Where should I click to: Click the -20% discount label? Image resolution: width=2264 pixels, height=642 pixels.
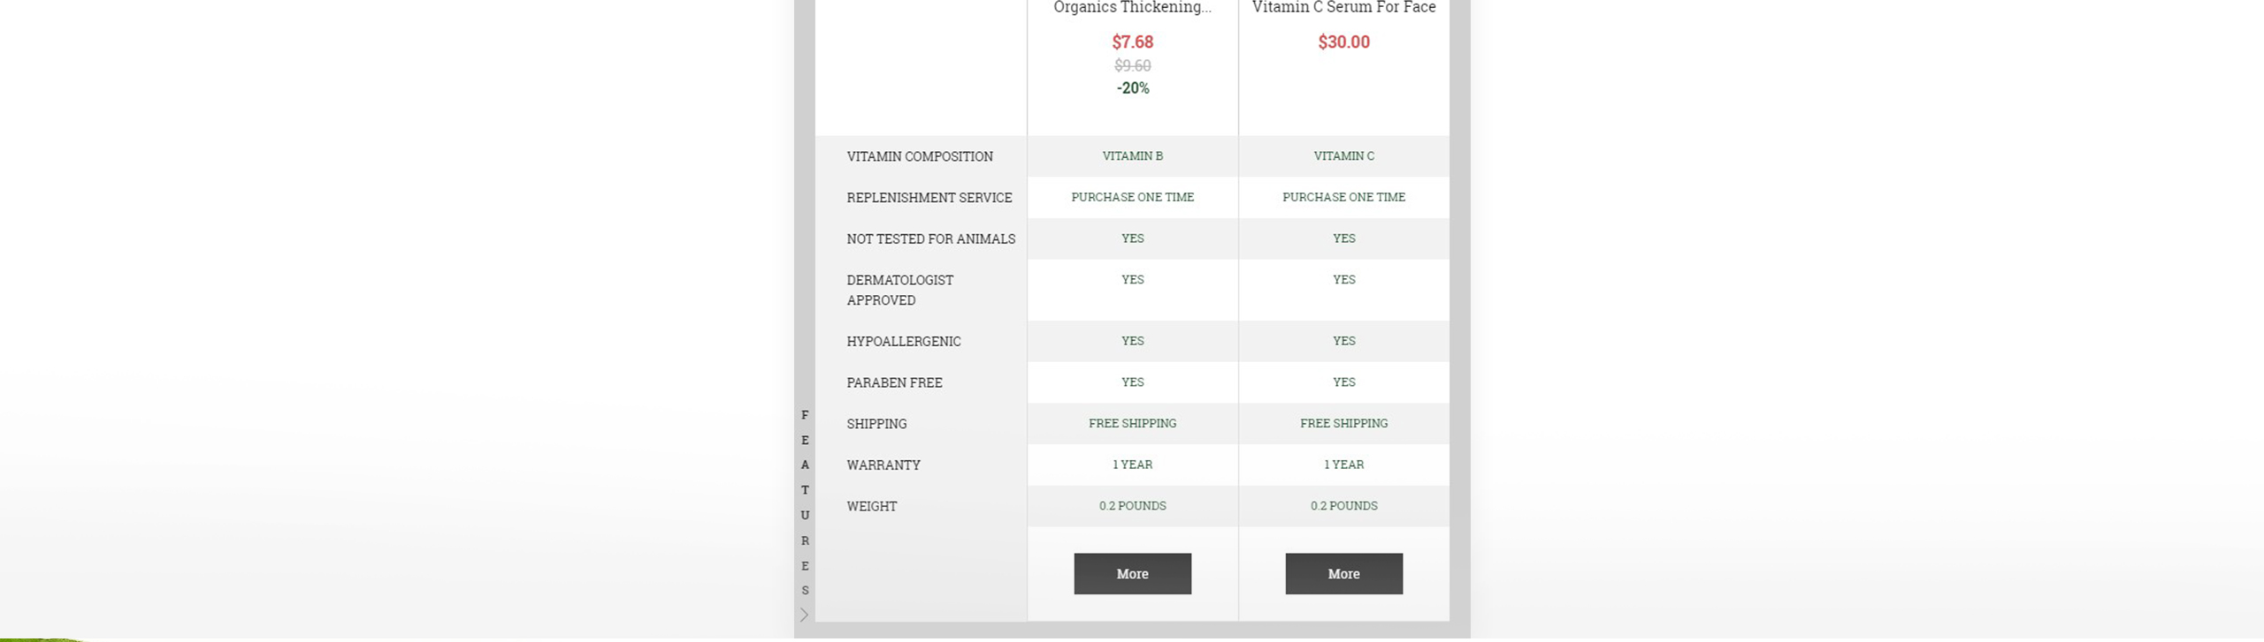(x=1132, y=88)
